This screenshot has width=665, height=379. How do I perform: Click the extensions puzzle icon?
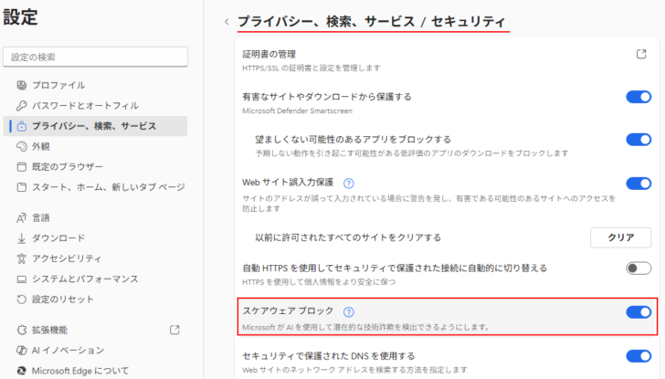23,331
